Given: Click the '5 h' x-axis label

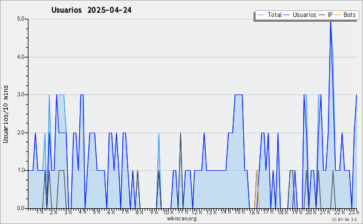Looking at the screenshot, I should [97, 212].
